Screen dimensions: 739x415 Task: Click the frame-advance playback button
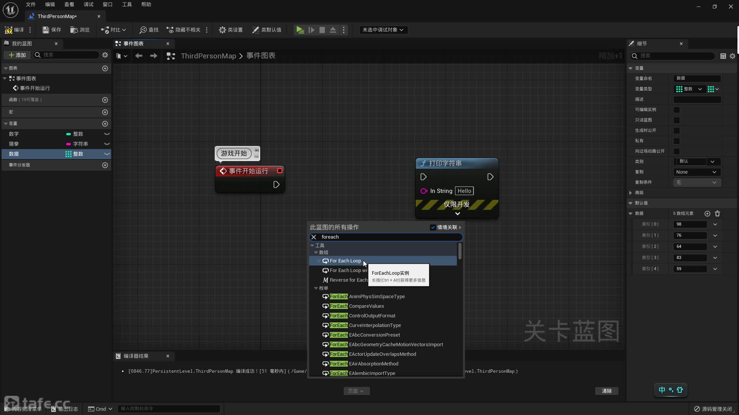311,30
